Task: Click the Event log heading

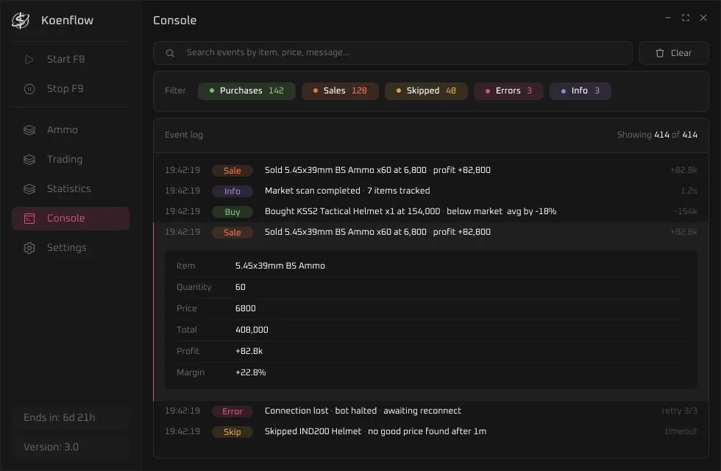Action: [x=183, y=135]
